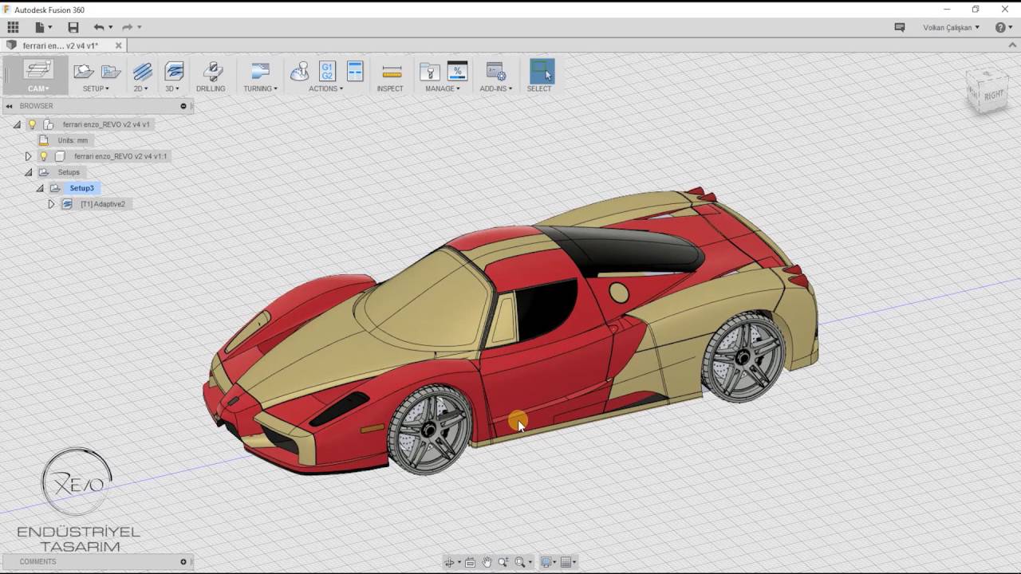
Task: Click the 3D Adaptive Clearing icon
Action: tap(174, 71)
